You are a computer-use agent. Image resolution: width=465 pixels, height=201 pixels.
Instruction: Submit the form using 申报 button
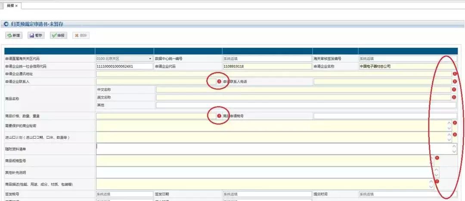pos(58,35)
